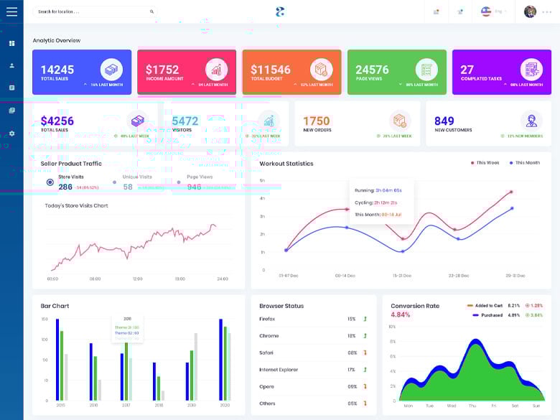Image resolution: width=560 pixels, height=420 pixels.
Task: Click the Total Sales cash icon
Action: point(111,70)
